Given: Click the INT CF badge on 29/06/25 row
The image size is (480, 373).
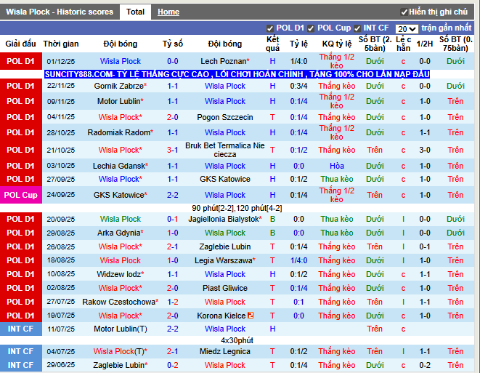Looking at the screenshot, I should tap(20, 365).
